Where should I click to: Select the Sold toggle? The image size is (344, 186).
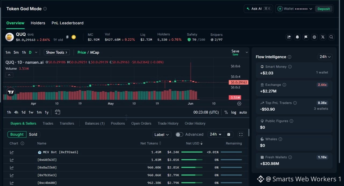[x=33, y=134]
